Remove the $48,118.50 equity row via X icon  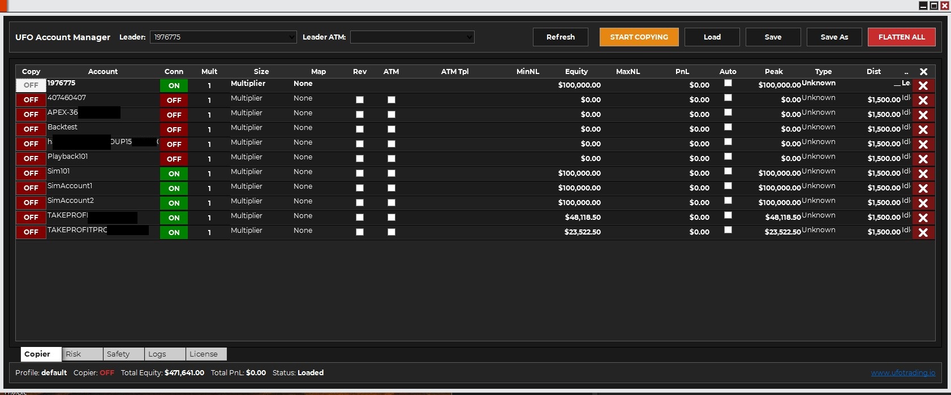923,218
